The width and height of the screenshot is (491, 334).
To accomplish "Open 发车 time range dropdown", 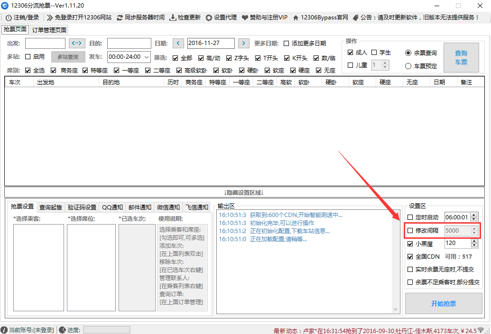I will [x=146, y=57].
